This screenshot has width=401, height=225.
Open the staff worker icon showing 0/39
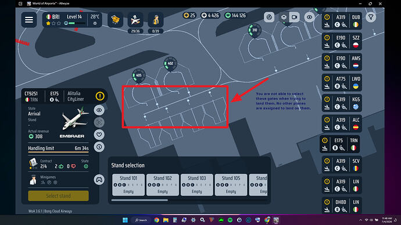point(156,20)
